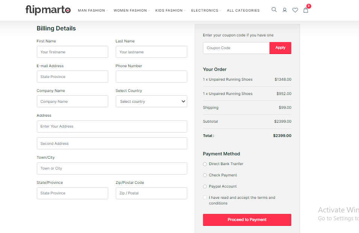Click the Apply coupon button
Image resolution: width=359 pixels, height=233 pixels.
280,48
